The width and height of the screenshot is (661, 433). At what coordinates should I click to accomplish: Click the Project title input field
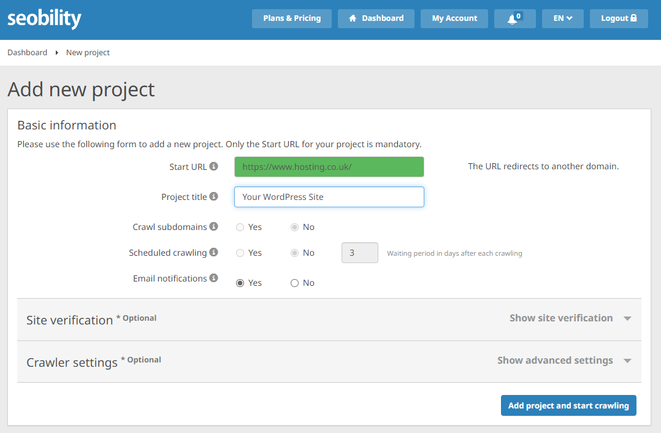pos(329,197)
